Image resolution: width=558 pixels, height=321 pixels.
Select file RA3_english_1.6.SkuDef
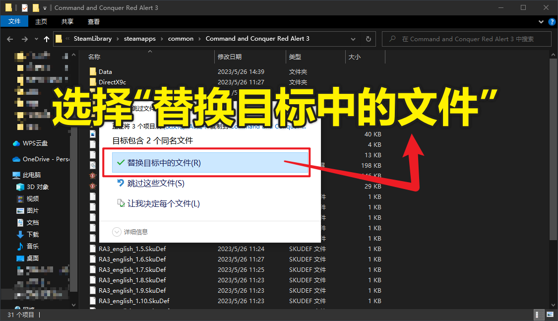[x=132, y=259]
